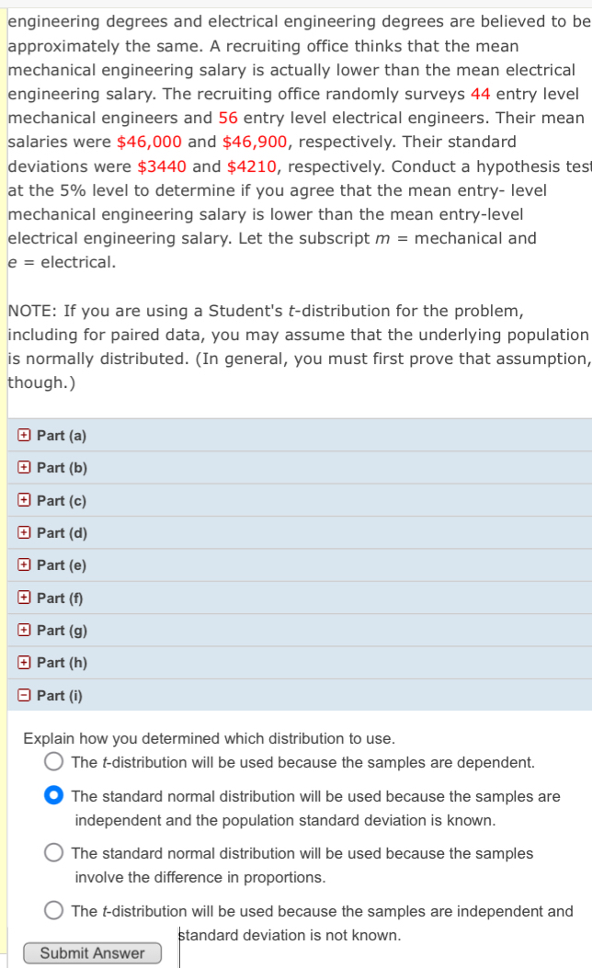Click the minus icon beside Part (i)
This screenshot has width=592, height=968.
tap(22, 695)
